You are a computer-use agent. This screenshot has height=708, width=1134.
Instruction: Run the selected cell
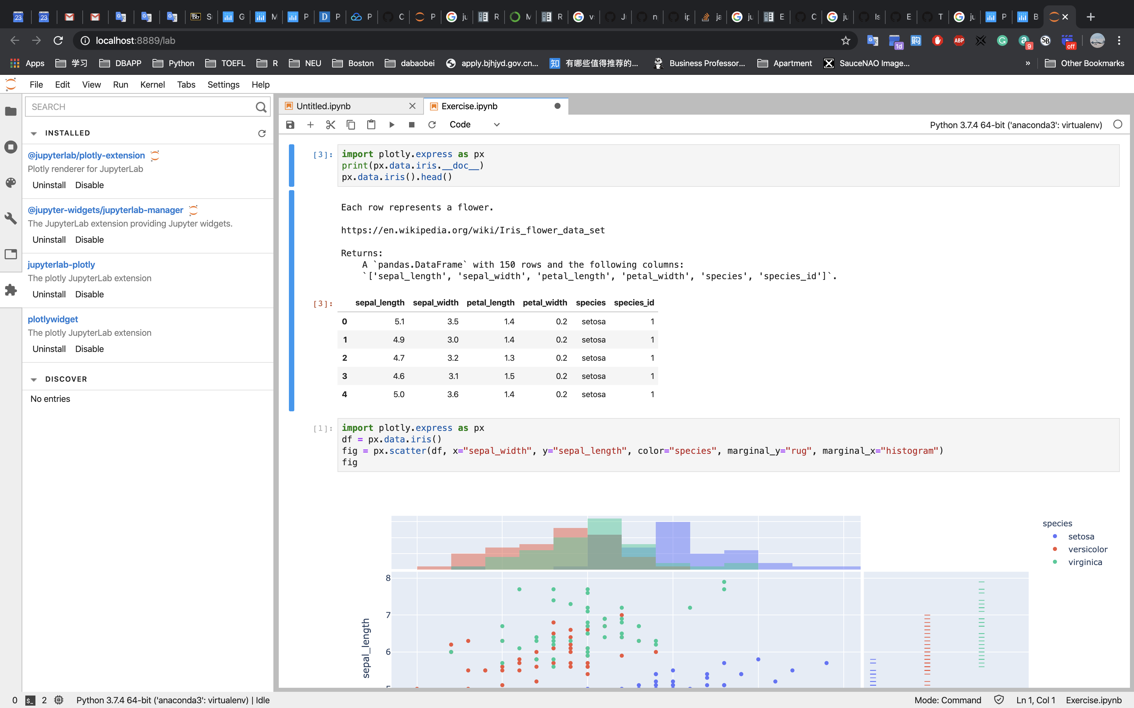tap(392, 124)
